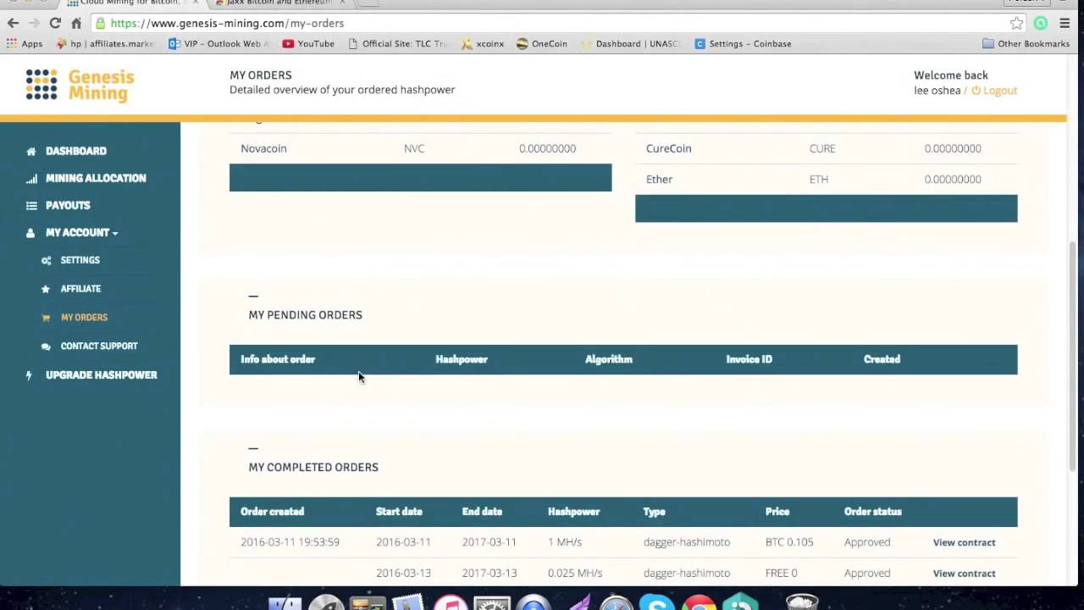The width and height of the screenshot is (1084, 610).
Task: Open the YouTube bookmark
Action: pos(308,43)
